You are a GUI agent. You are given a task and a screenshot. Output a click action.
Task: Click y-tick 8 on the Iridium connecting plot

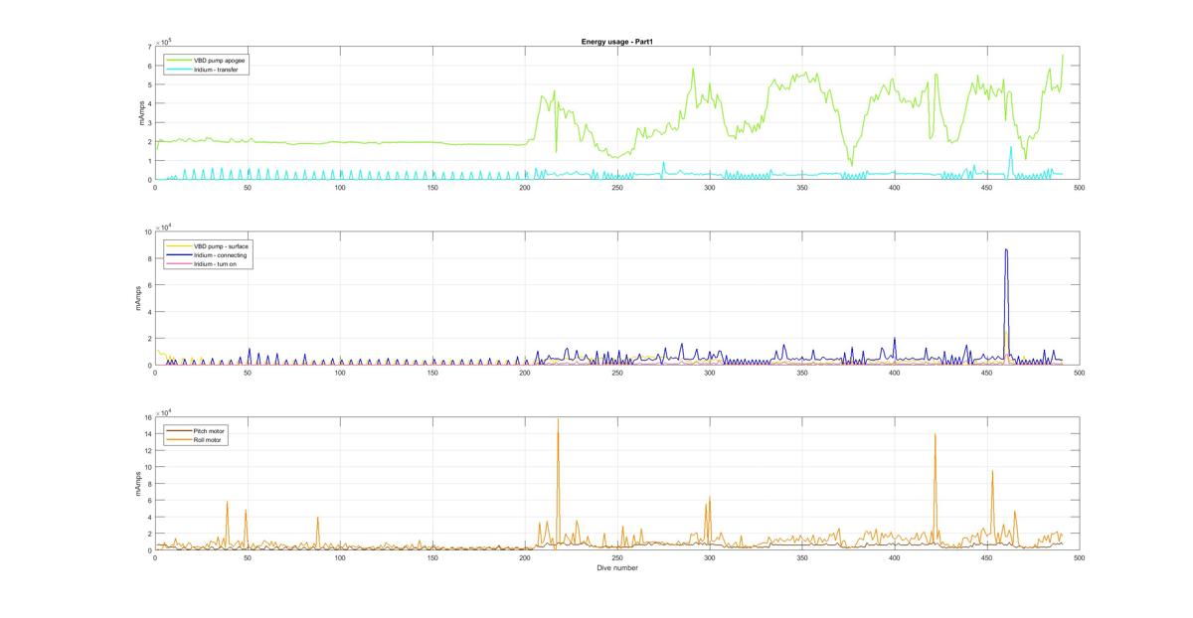coord(149,258)
